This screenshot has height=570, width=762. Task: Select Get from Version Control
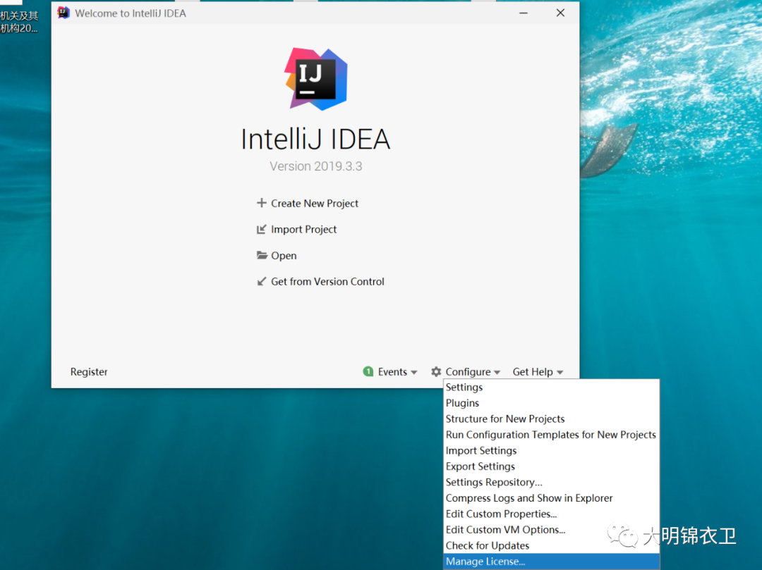click(327, 281)
